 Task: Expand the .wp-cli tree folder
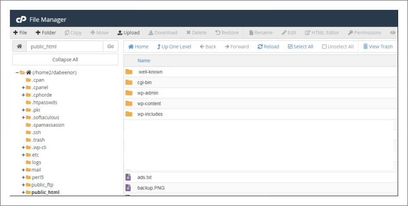(23, 148)
